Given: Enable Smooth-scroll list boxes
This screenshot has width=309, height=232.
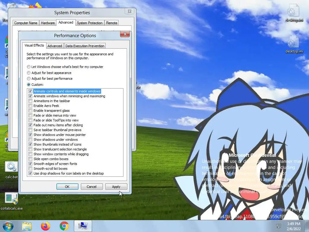Looking at the screenshot, I should pos(30,169).
